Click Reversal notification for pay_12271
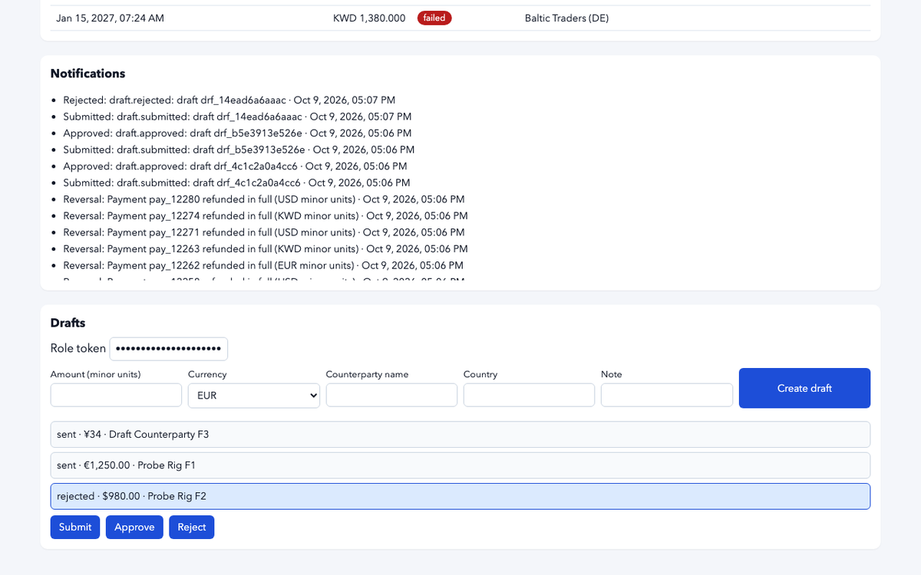 (264, 232)
